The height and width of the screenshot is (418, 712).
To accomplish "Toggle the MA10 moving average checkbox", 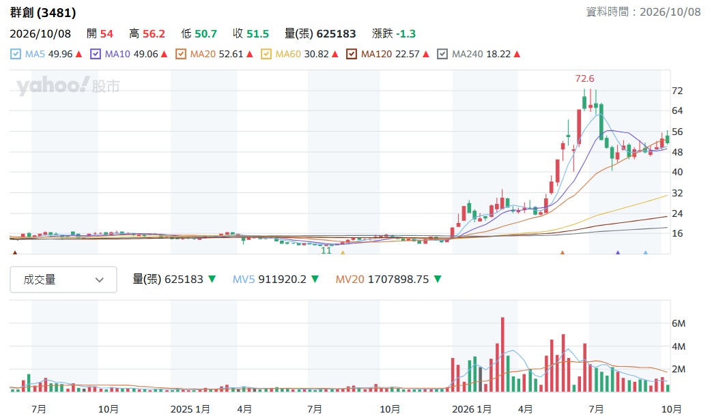I will click(x=96, y=54).
